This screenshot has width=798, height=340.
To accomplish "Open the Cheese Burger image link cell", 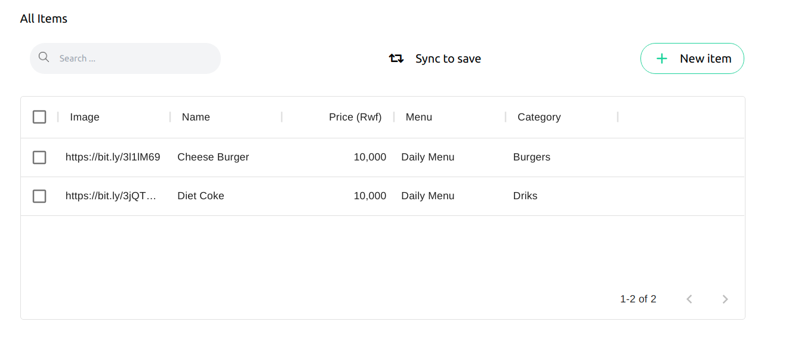I will (113, 157).
